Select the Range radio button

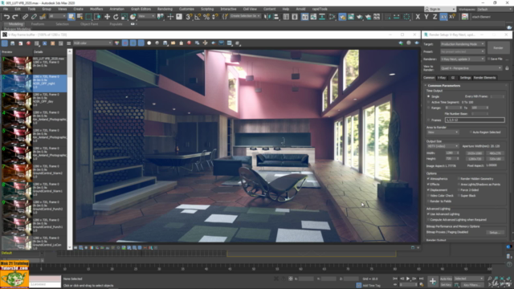(428, 108)
